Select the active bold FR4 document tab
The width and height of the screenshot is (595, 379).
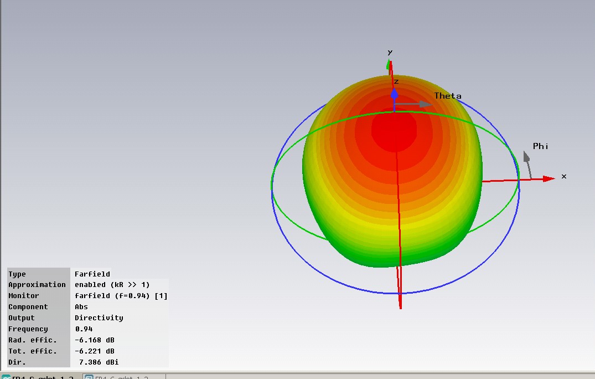pyautogui.click(x=40, y=377)
